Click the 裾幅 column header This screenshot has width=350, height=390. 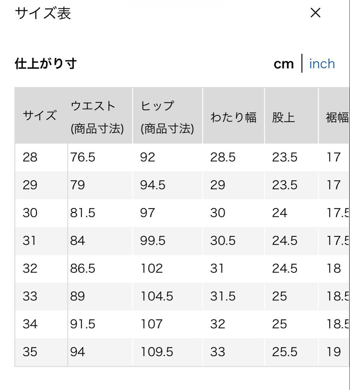click(334, 116)
